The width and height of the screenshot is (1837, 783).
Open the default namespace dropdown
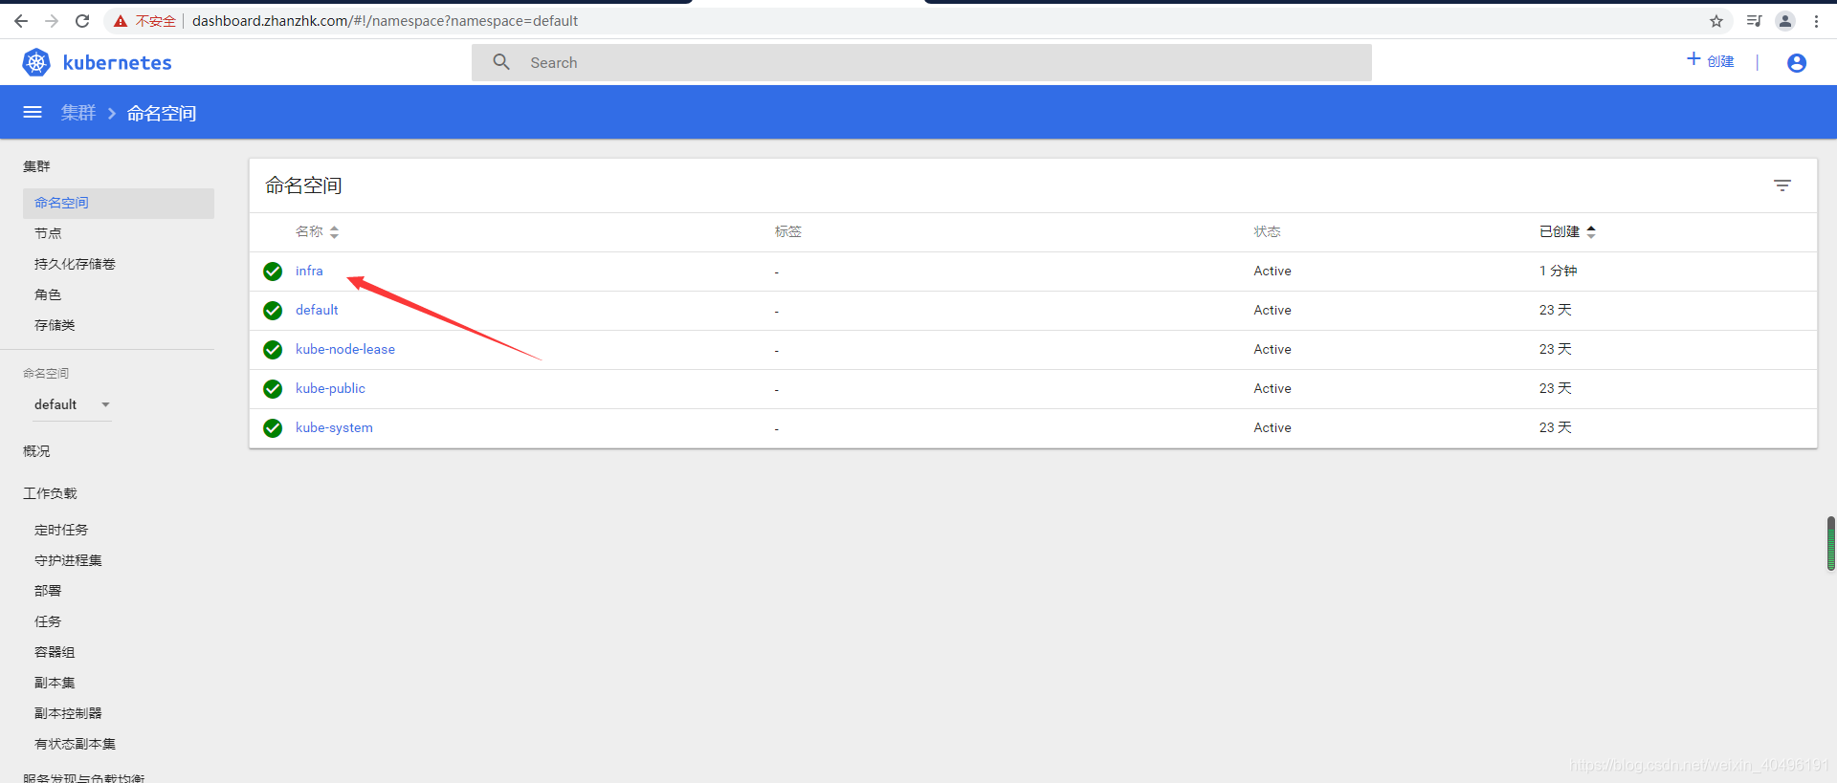[x=73, y=404]
